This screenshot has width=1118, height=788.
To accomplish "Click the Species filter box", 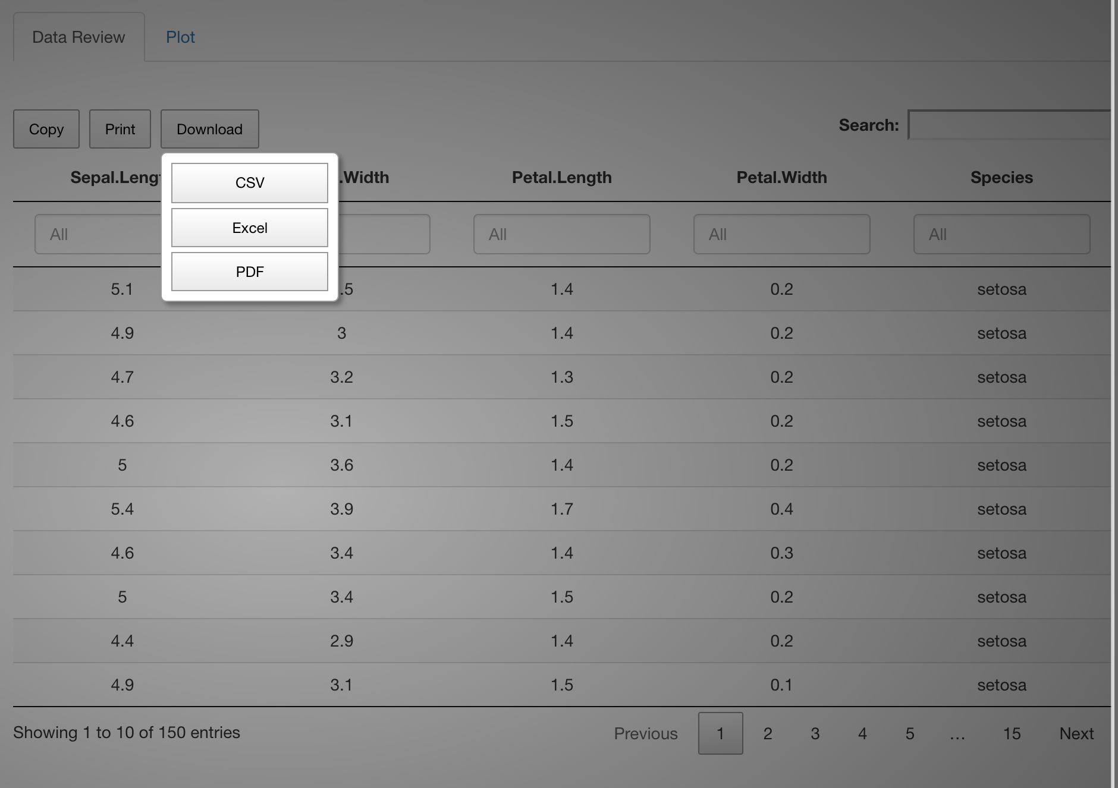I will click(1001, 234).
